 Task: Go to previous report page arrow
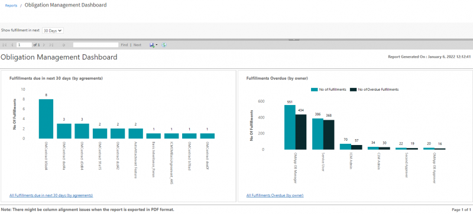pos(12,45)
